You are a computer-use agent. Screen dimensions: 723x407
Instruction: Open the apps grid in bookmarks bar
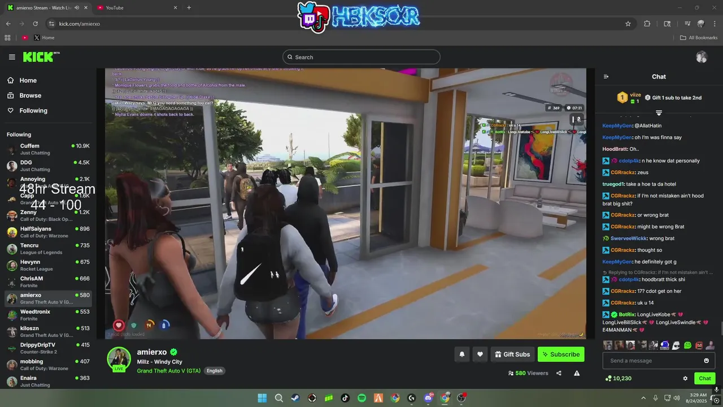[x=7, y=38]
